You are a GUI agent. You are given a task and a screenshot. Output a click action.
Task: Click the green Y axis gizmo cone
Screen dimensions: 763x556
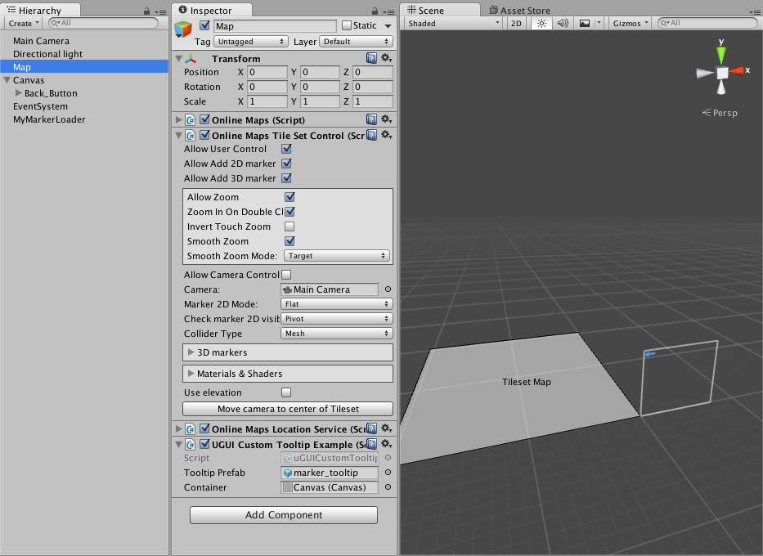(721, 55)
